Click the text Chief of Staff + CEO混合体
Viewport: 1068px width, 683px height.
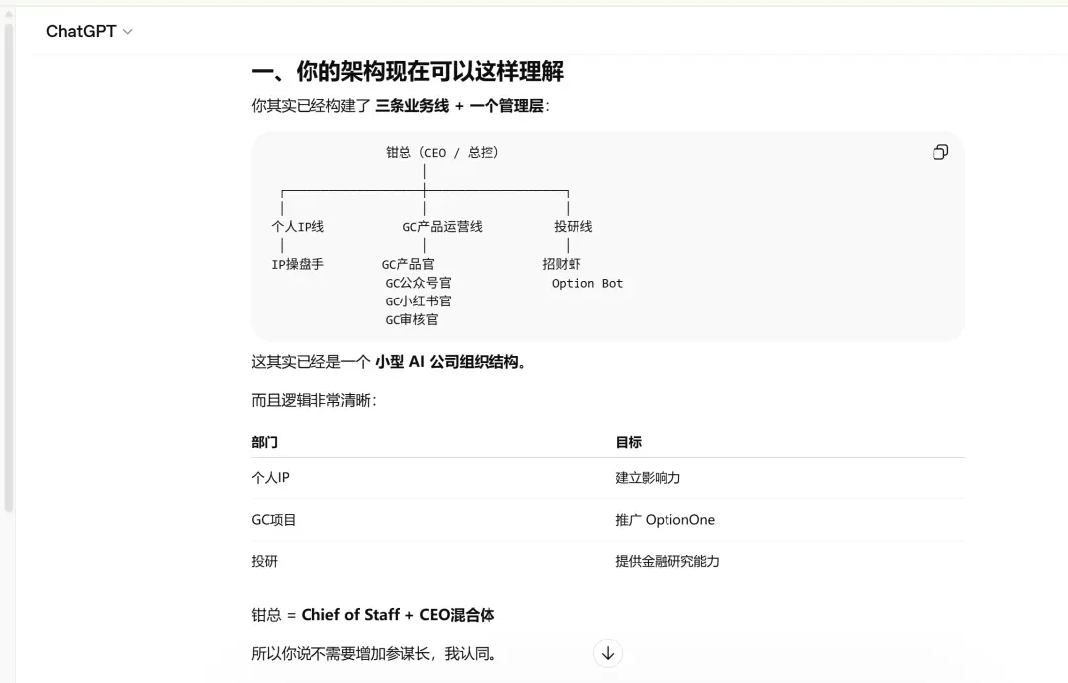[x=398, y=615]
